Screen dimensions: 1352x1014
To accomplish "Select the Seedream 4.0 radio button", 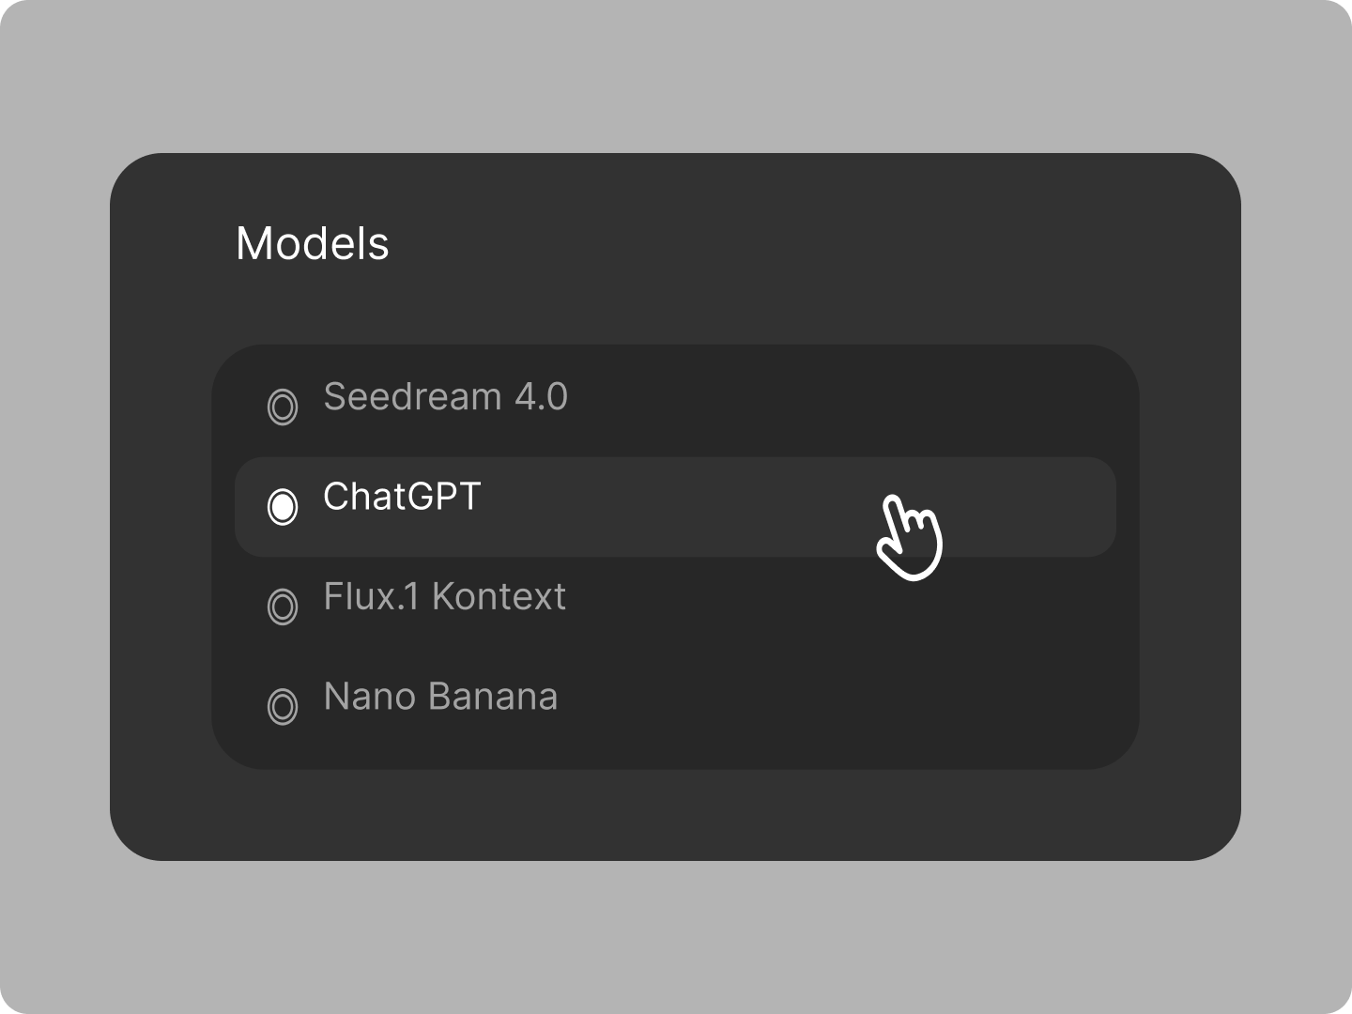I will click(283, 407).
